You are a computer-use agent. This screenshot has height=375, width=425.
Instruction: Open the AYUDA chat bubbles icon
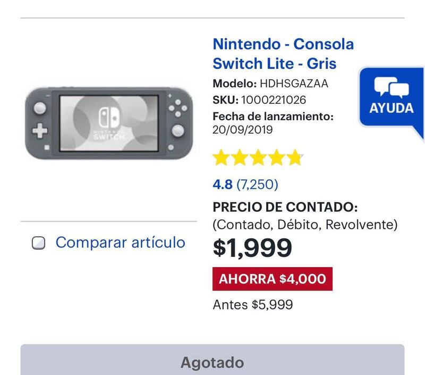tap(392, 87)
